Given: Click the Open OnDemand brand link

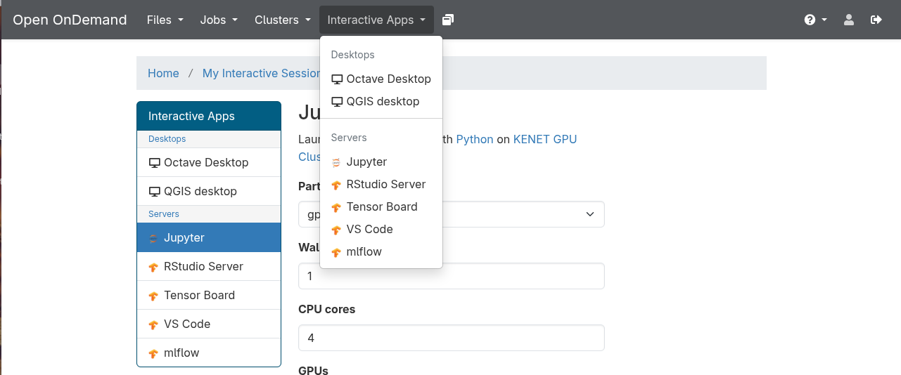Looking at the screenshot, I should pyautogui.click(x=70, y=20).
